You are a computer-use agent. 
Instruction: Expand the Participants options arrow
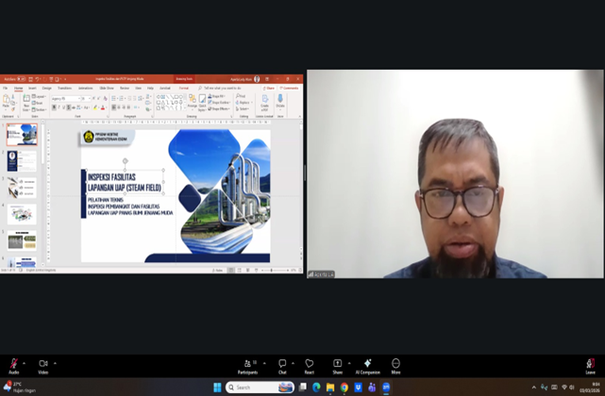pyautogui.click(x=264, y=363)
